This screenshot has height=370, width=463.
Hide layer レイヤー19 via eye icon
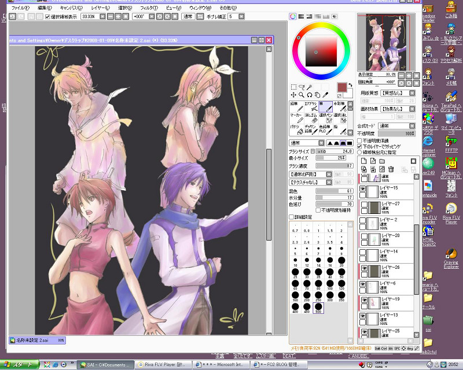pos(365,300)
